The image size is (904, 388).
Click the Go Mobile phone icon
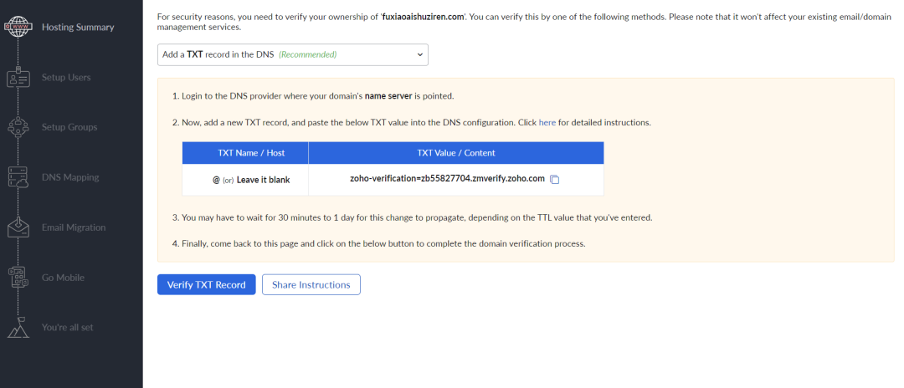(x=18, y=278)
